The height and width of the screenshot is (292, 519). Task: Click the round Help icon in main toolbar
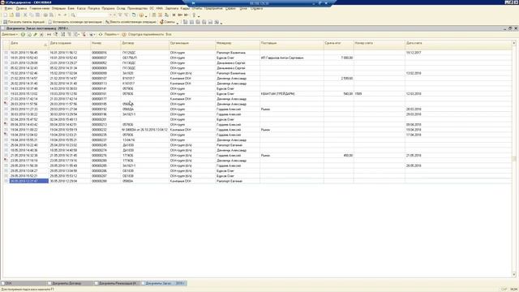[141, 15]
